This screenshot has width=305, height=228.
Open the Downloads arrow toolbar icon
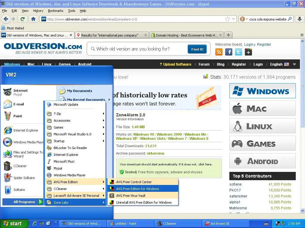coord(300,19)
